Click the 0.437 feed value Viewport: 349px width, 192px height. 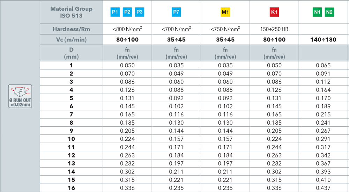(x=323, y=188)
